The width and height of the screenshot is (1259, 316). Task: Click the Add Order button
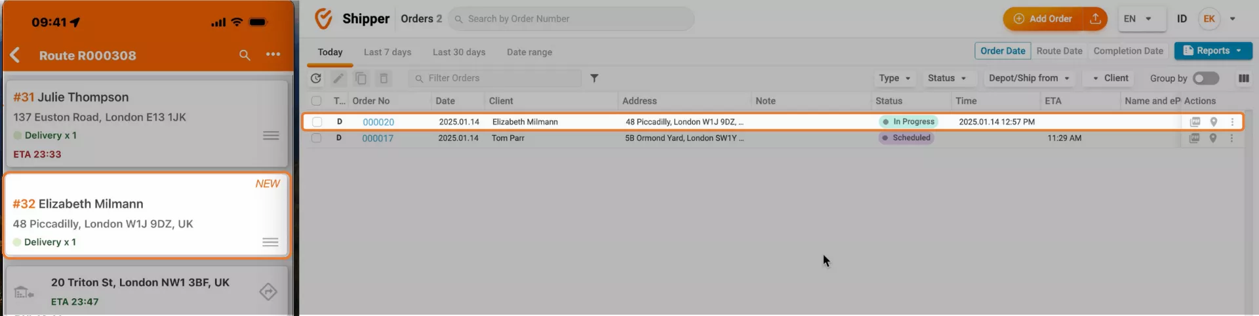[1043, 19]
